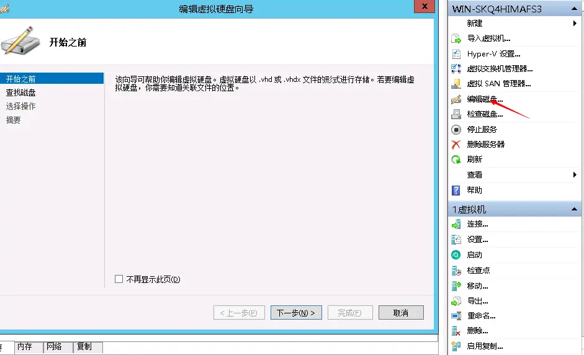The height and width of the screenshot is (355, 584).
Task: Click the 检查点 icon
Action: [456, 271]
